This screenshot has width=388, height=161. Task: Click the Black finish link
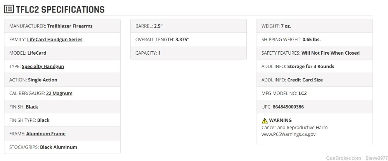click(x=32, y=107)
